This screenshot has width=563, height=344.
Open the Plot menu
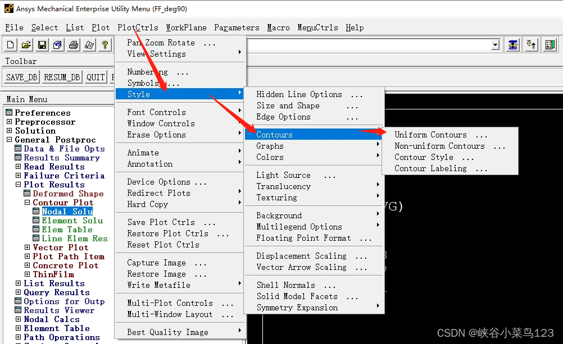tap(101, 27)
